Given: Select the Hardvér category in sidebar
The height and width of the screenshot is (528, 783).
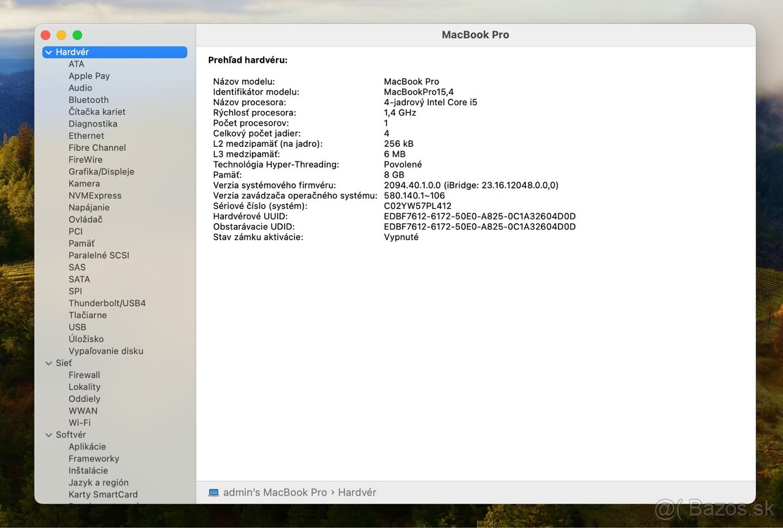Looking at the screenshot, I should tap(115, 52).
